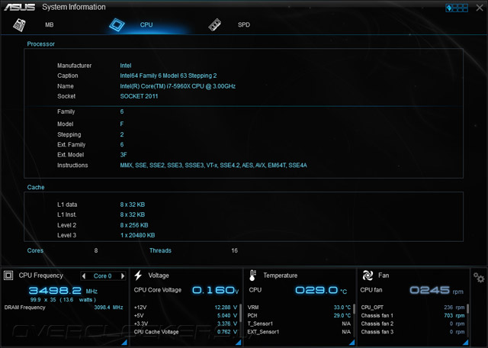488x348 pixels.
Task: Click the +5V 5.040 V reading
Action: click(227, 316)
